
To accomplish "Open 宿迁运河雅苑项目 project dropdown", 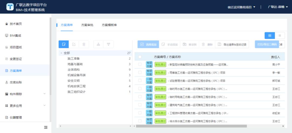I will (241, 7).
